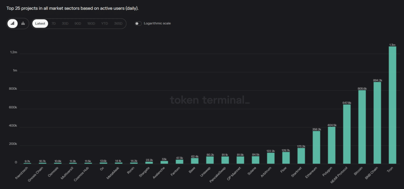Toggle the Logarithmic scale switch
404x189 pixels.
[x=138, y=23]
